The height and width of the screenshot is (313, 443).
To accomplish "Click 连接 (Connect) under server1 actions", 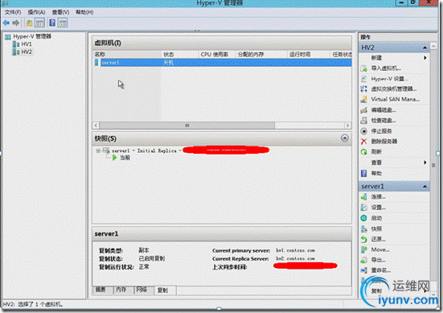I will [378, 197].
